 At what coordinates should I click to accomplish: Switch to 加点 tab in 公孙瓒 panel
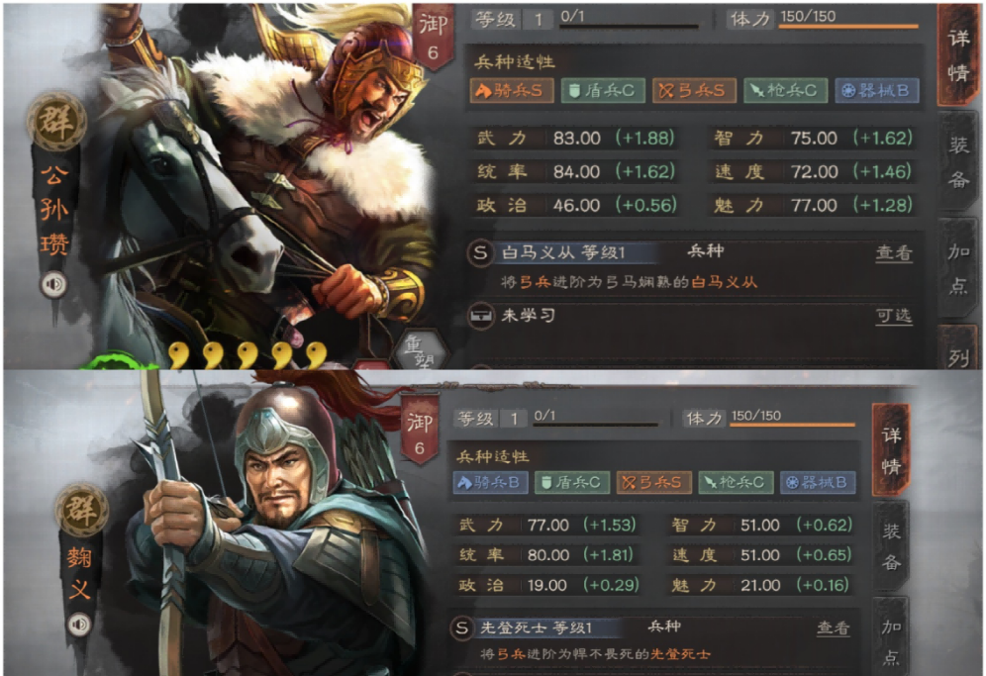tap(958, 268)
